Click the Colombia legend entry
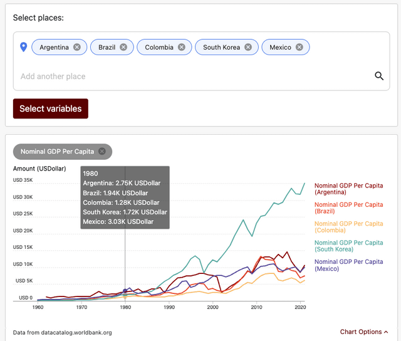The image size is (401, 341). click(348, 227)
